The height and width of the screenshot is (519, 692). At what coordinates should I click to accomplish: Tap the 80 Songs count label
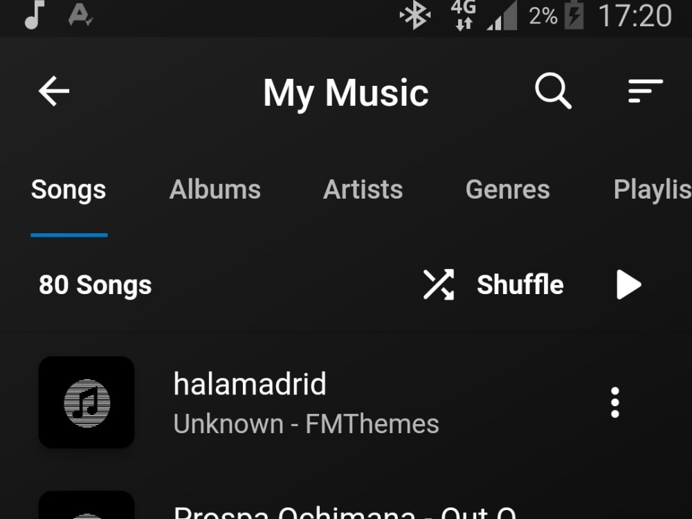click(x=95, y=284)
